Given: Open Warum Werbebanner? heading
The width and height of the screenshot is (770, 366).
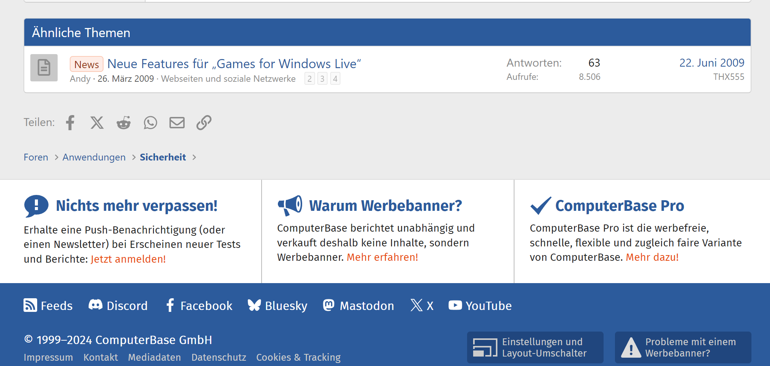Looking at the screenshot, I should (386, 206).
